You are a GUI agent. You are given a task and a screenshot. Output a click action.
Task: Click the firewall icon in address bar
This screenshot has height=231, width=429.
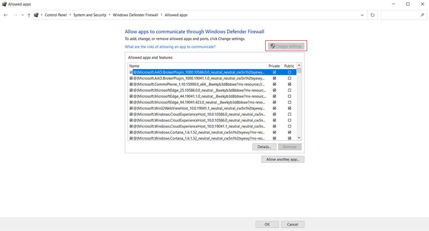[x=36, y=15]
